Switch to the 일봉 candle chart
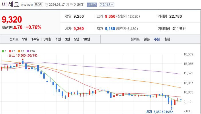This screenshot has width=201, height=114. [147, 39]
